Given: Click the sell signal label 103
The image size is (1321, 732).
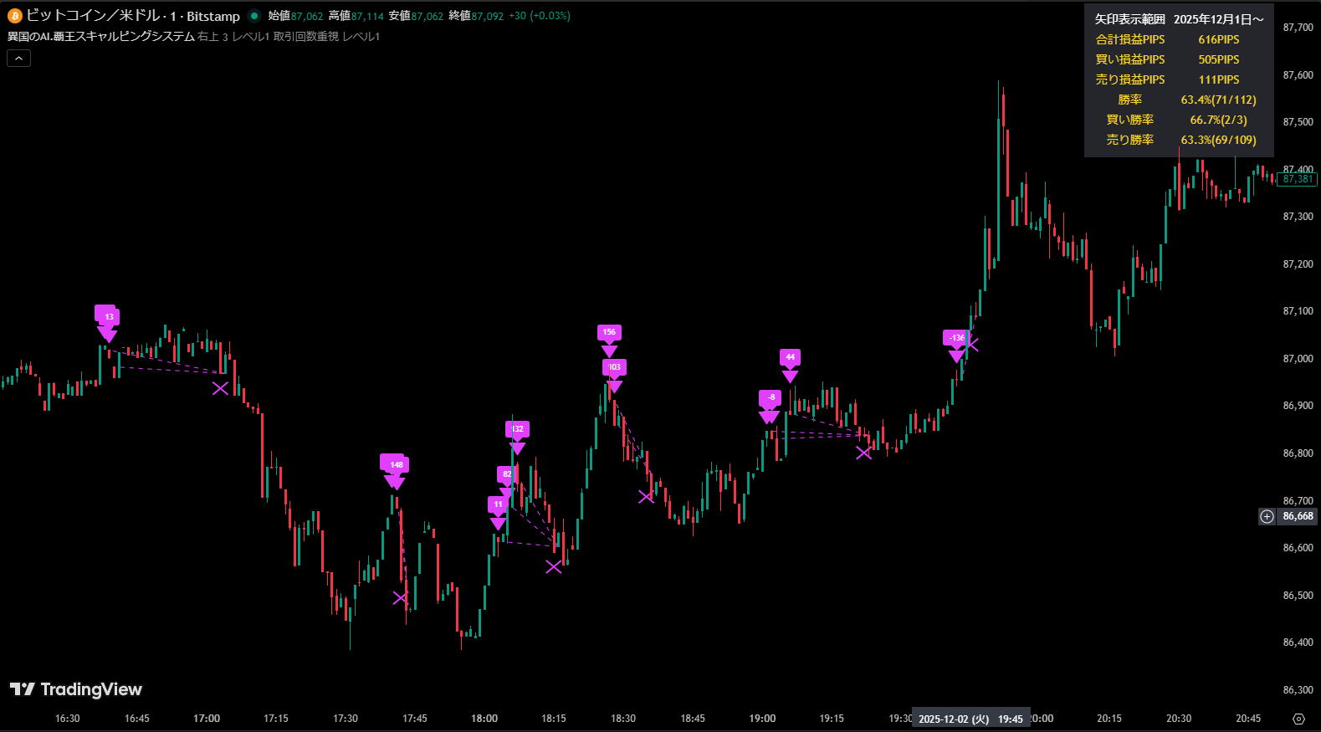Looking at the screenshot, I should [x=614, y=367].
